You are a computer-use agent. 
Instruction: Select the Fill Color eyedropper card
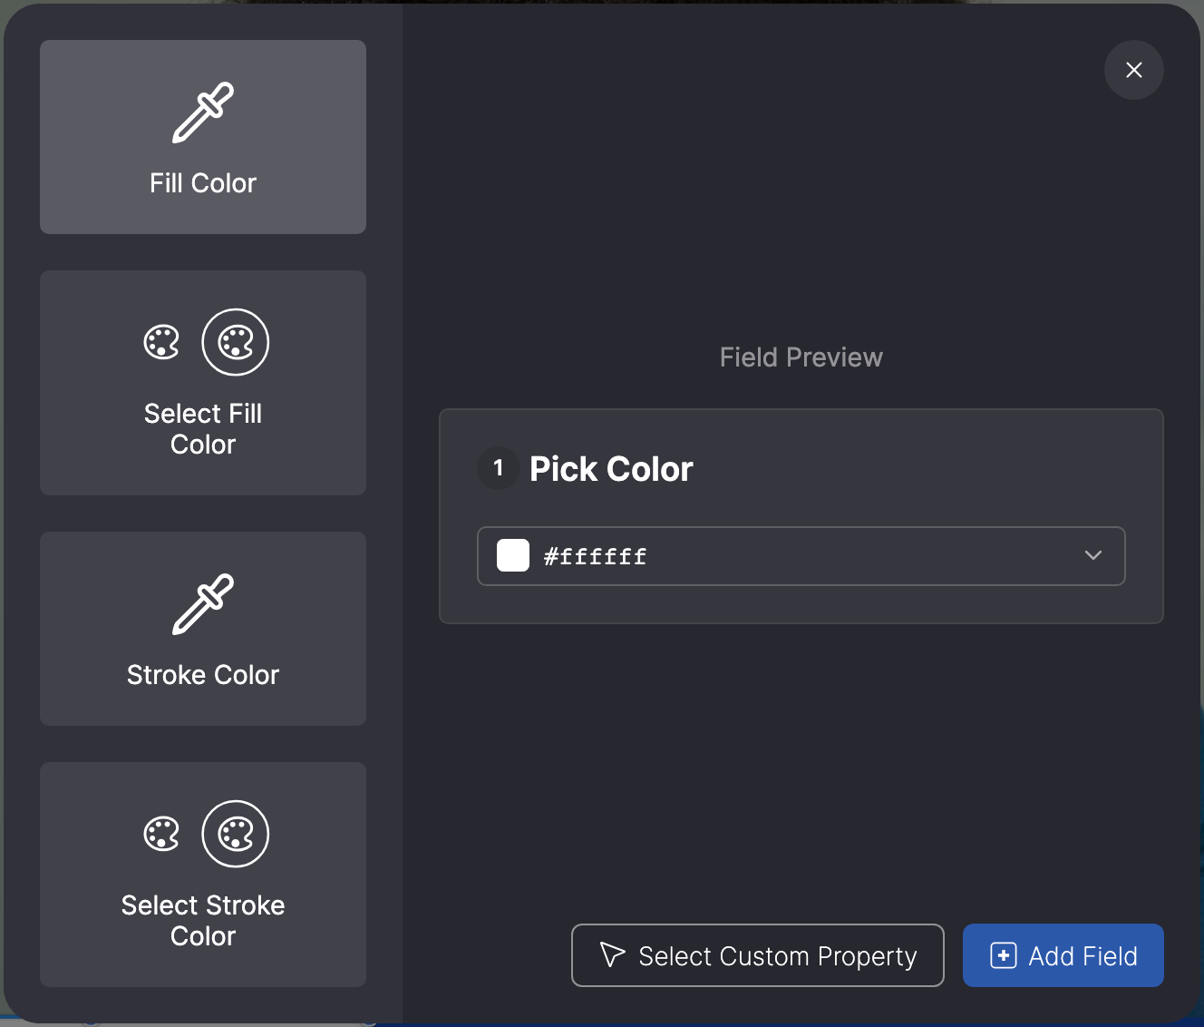click(x=203, y=137)
